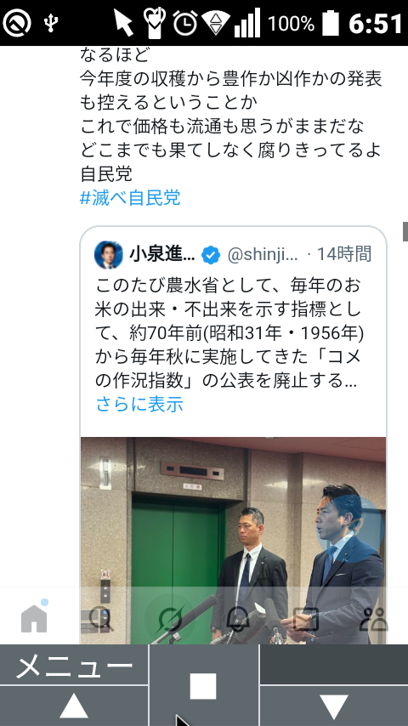Tap the battery status icon
Image resolution: width=408 pixels, height=726 pixels.
tap(330, 23)
